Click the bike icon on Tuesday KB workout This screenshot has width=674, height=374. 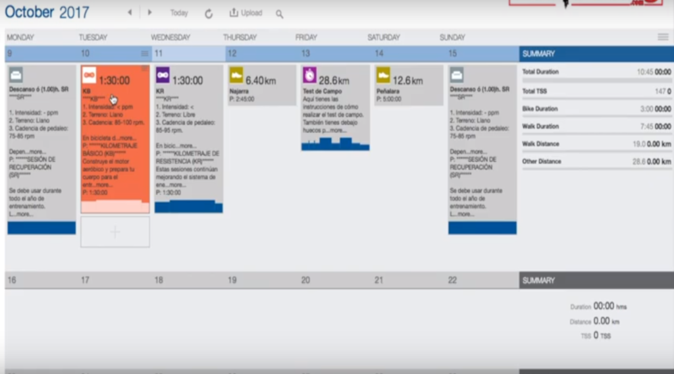click(x=89, y=75)
